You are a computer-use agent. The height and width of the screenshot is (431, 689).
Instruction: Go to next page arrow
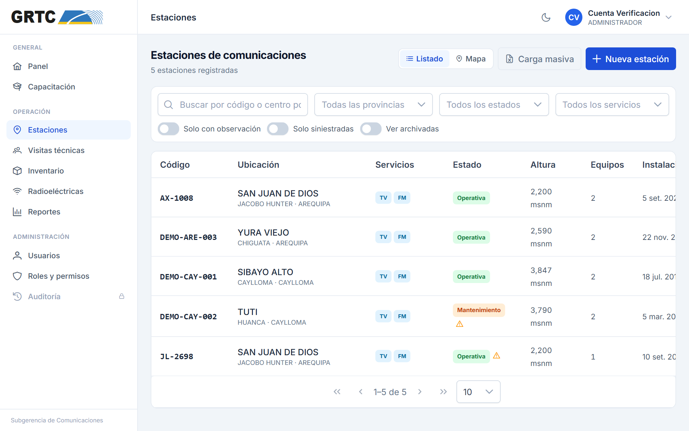[420, 392]
